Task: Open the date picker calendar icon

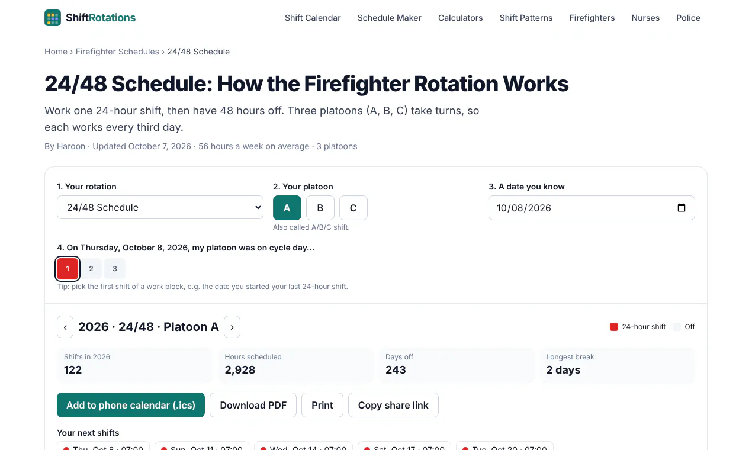Action: pos(681,208)
